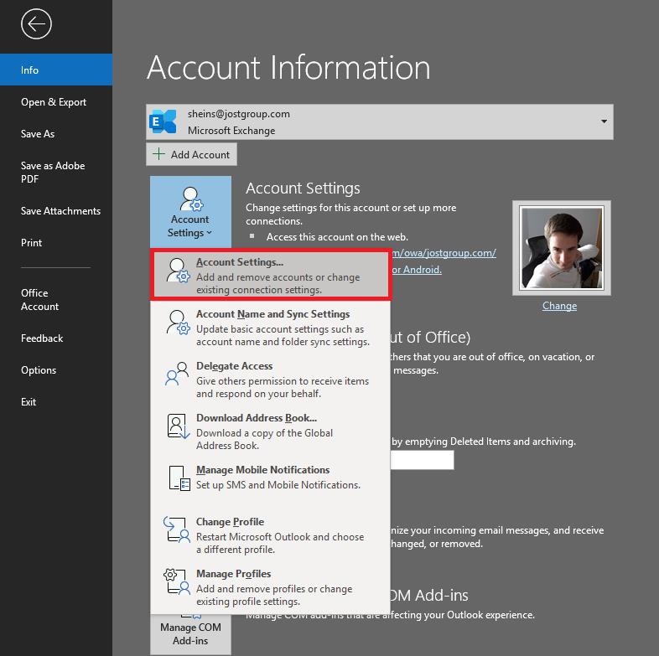
Task: Click the Change Profile icon
Action: (177, 529)
